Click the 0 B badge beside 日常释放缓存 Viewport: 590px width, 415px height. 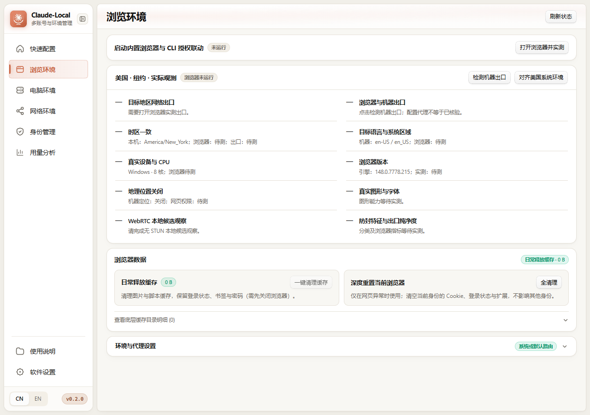(x=168, y=282)
